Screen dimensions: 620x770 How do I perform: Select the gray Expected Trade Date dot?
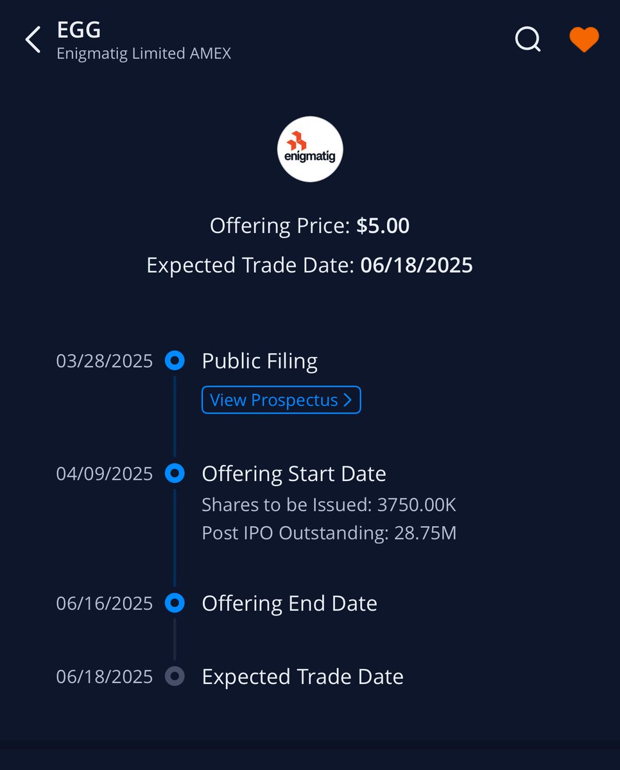pyautogui.click(x=175, y=676)
